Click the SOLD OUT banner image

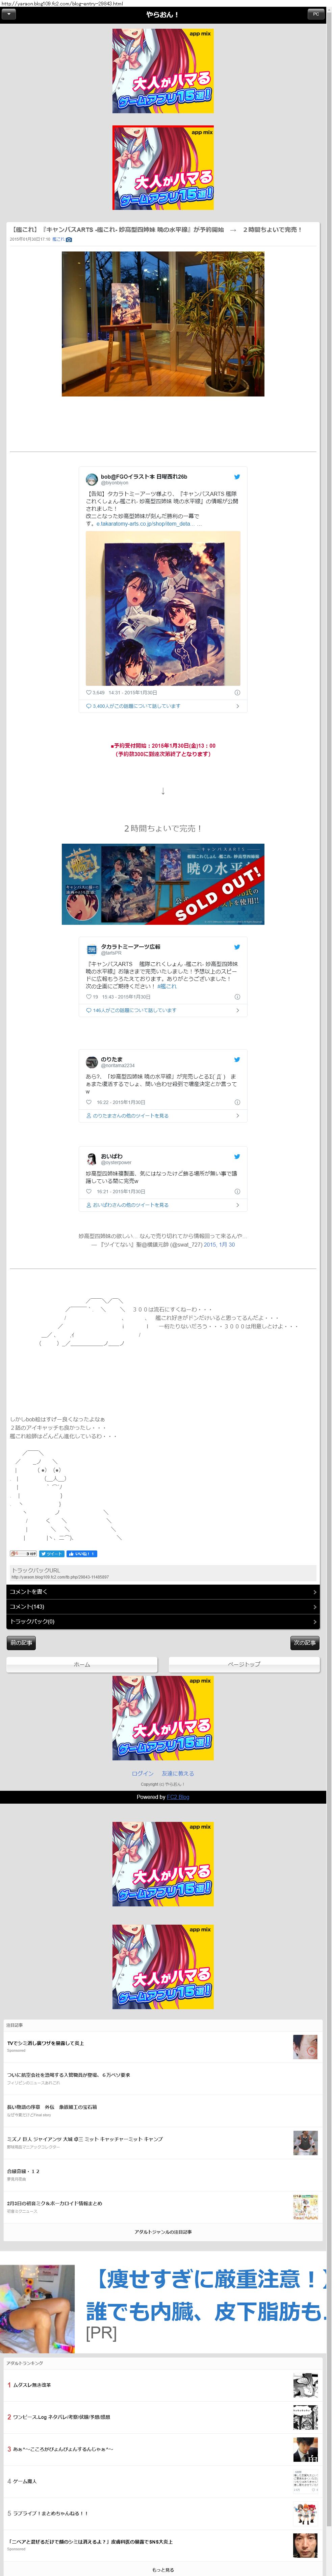coord(163,884)
